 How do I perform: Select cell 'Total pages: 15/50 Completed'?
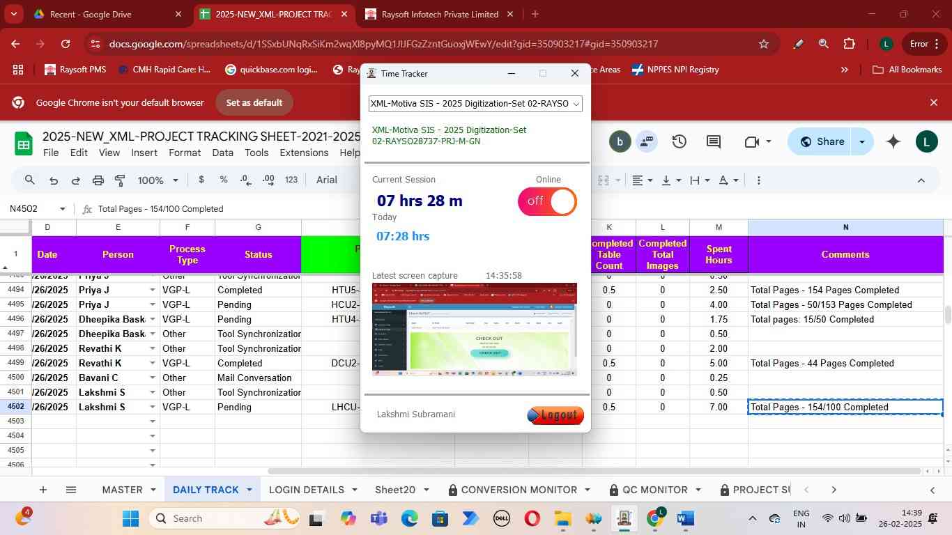coord(845,319)
